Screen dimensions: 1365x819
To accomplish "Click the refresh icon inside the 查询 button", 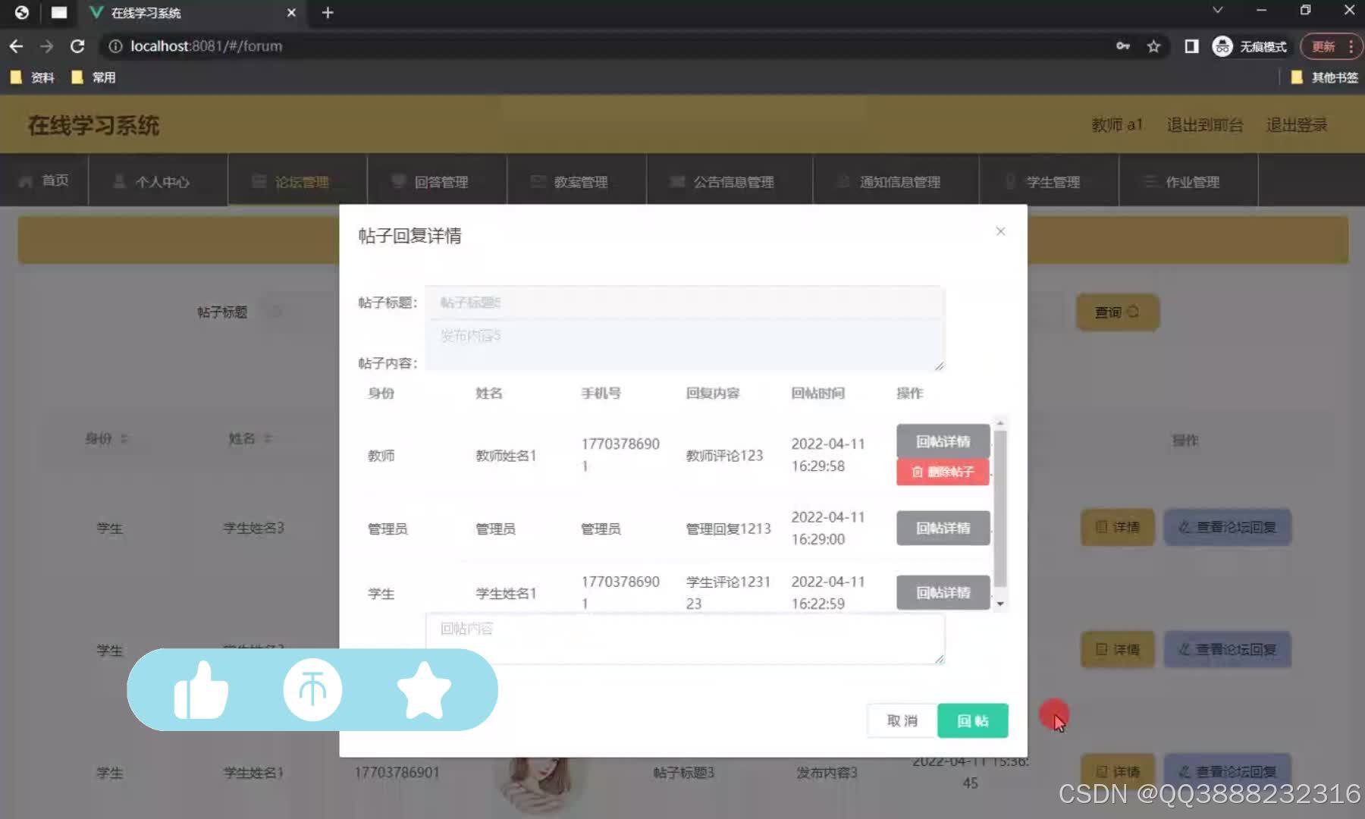I will [x=1133, y=312].
